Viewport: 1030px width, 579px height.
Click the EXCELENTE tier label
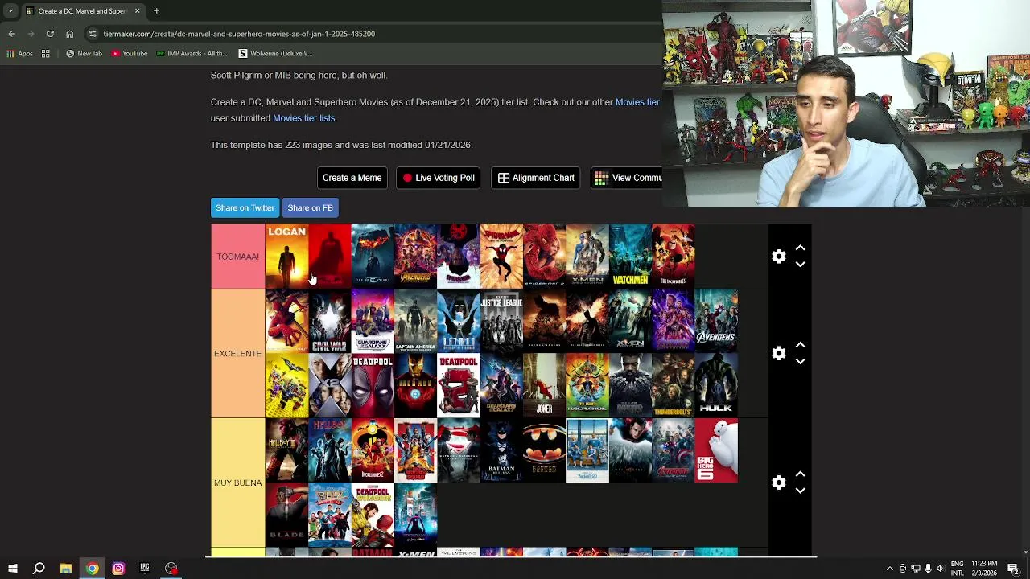237,354
